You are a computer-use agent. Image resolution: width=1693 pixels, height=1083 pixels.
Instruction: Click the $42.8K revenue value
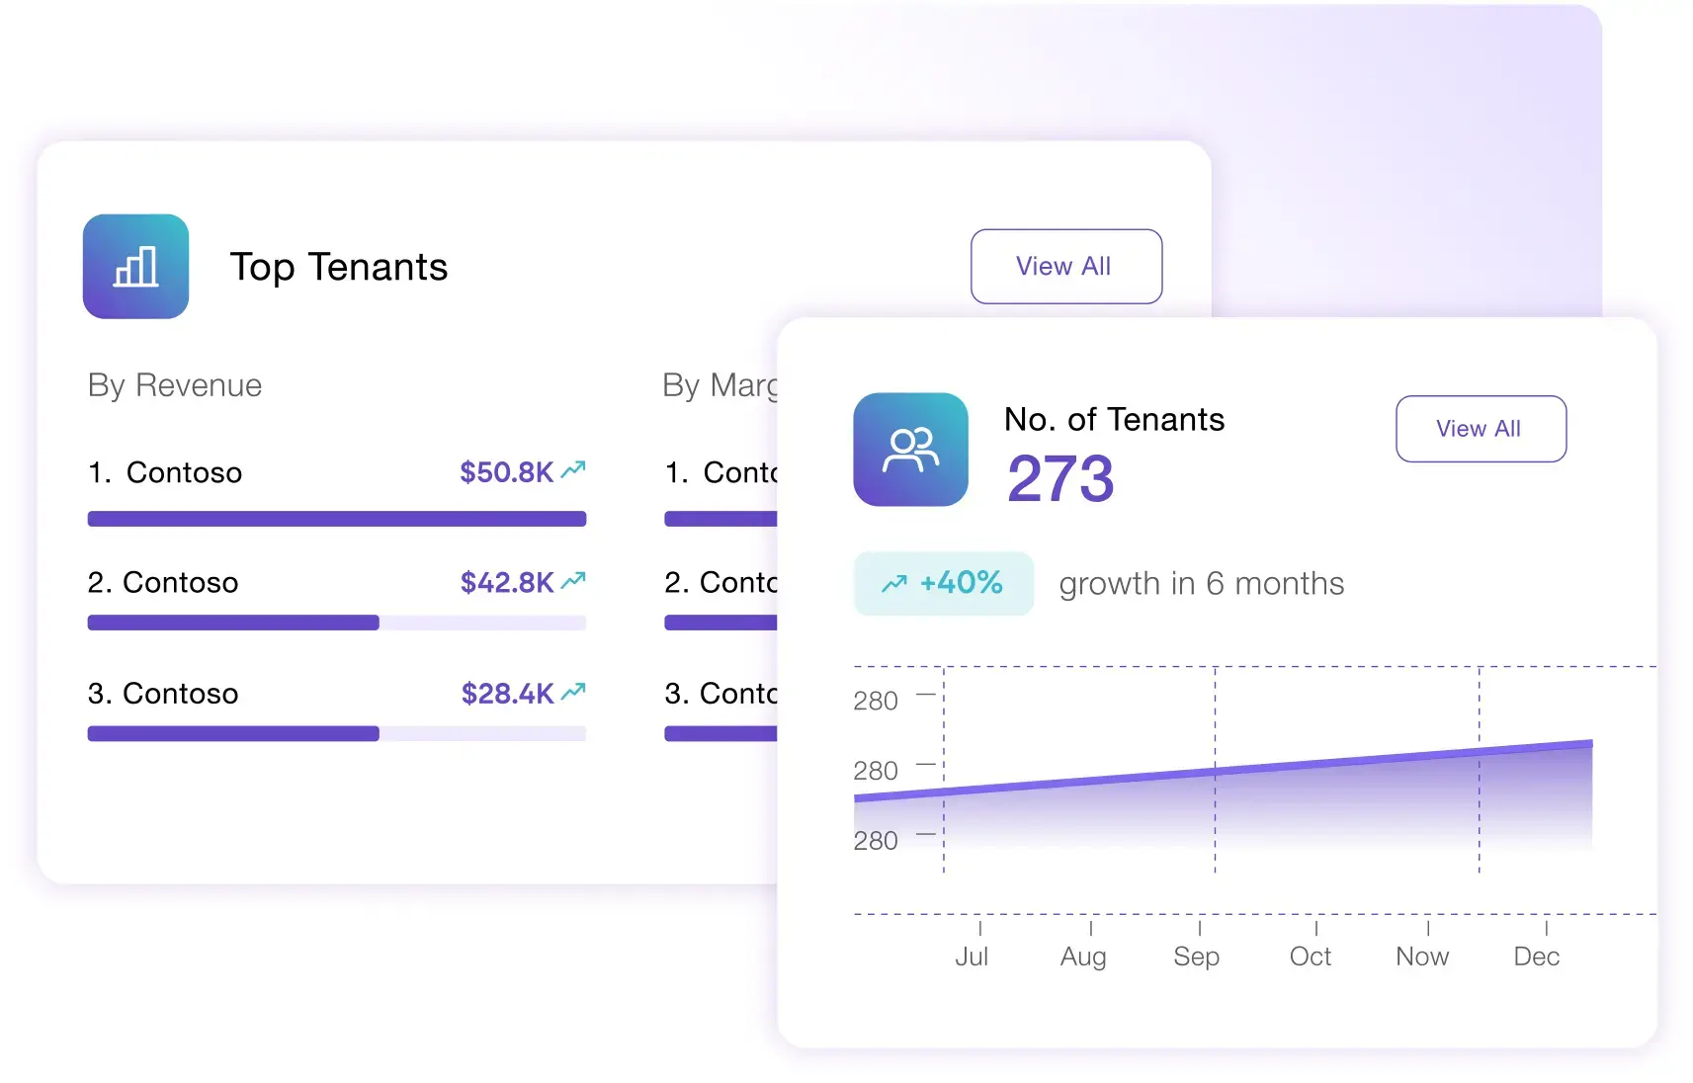[x=506, y=583]
